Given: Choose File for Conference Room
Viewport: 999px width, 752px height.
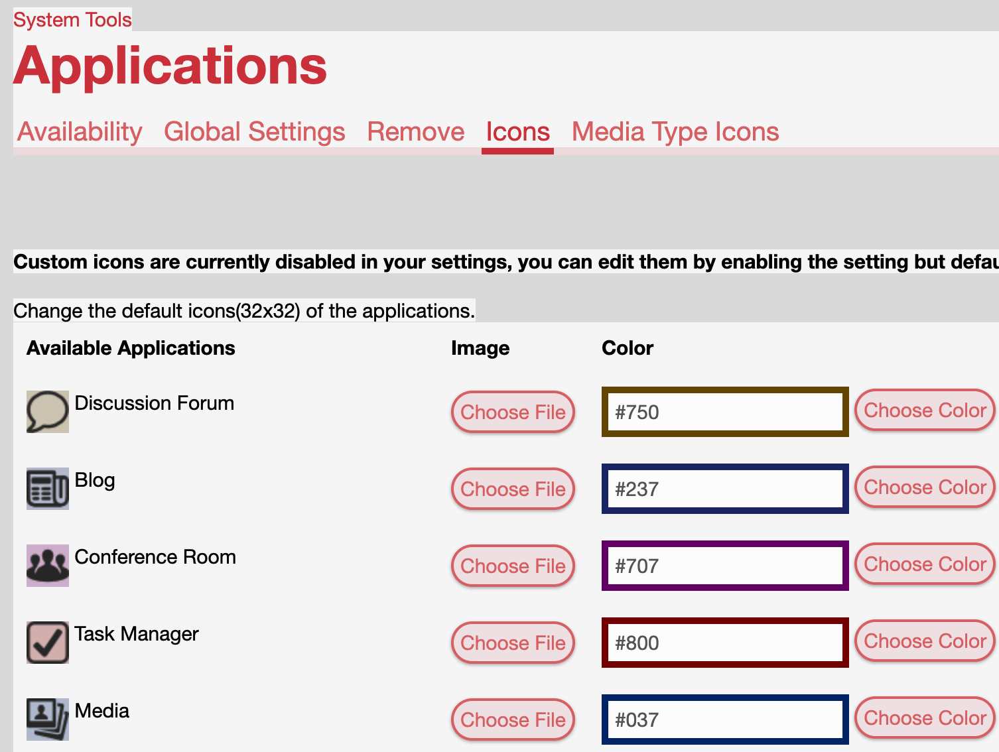Looking at the screenshot, I should (x=513, y=566).
